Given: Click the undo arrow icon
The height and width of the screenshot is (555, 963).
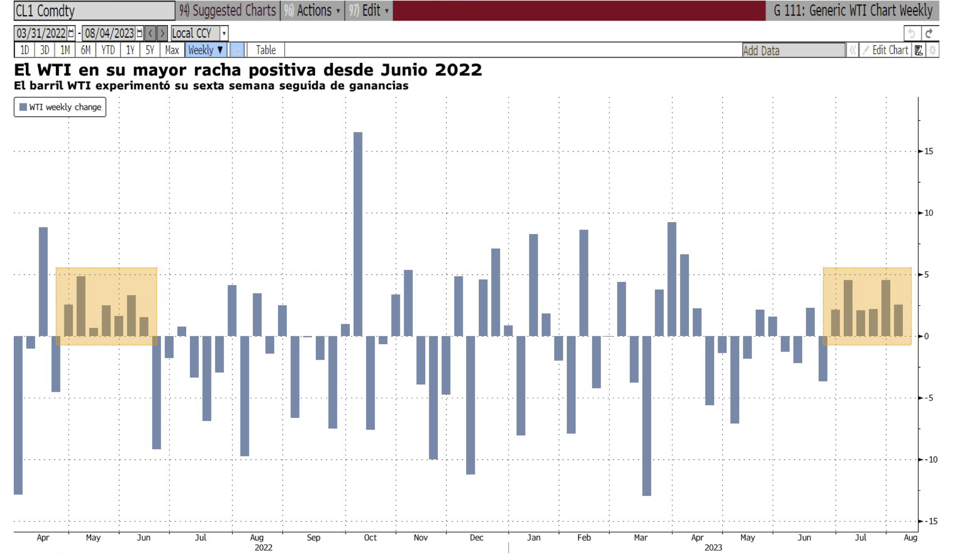Looking at the screenshot, I should [911, 33].
